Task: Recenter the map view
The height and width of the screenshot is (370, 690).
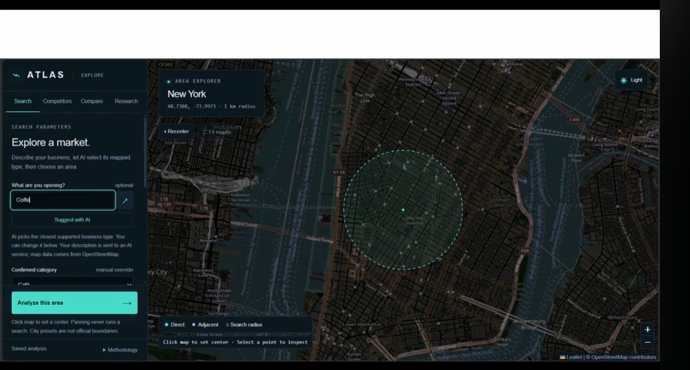Action: pos(176,131)
